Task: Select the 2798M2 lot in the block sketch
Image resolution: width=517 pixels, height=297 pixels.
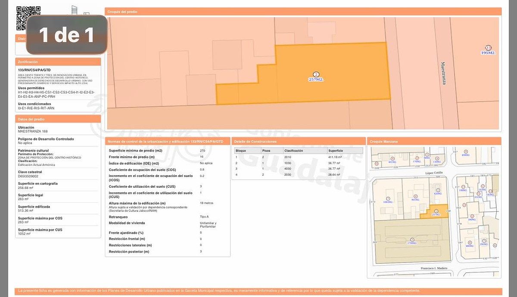Action: [x=412, y=241]
